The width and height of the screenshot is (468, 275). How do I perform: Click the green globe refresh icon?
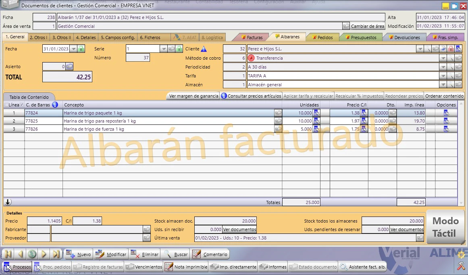click(32, 254)
